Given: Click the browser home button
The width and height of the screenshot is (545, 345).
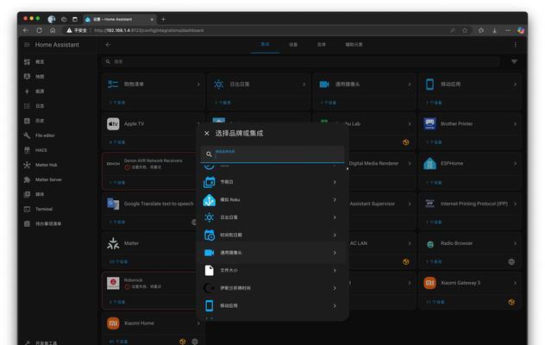Looking at the screenshot, I should tap(53, 30).
